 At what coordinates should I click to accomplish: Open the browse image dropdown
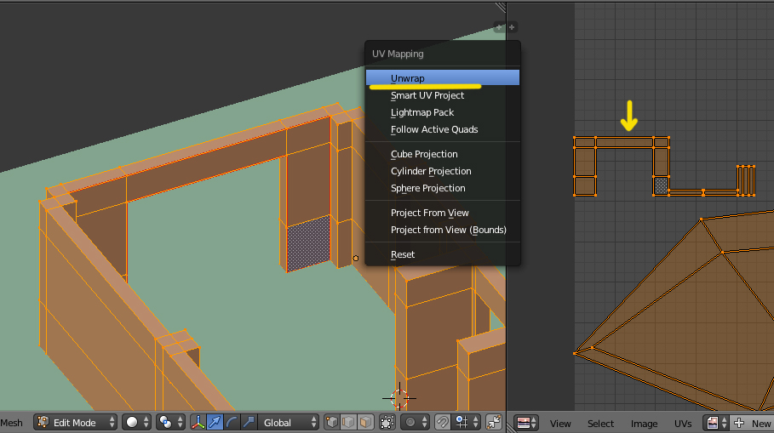(x=718, y=423)
